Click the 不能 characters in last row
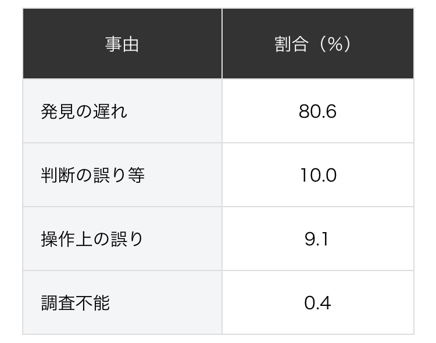 pos(93,303)
